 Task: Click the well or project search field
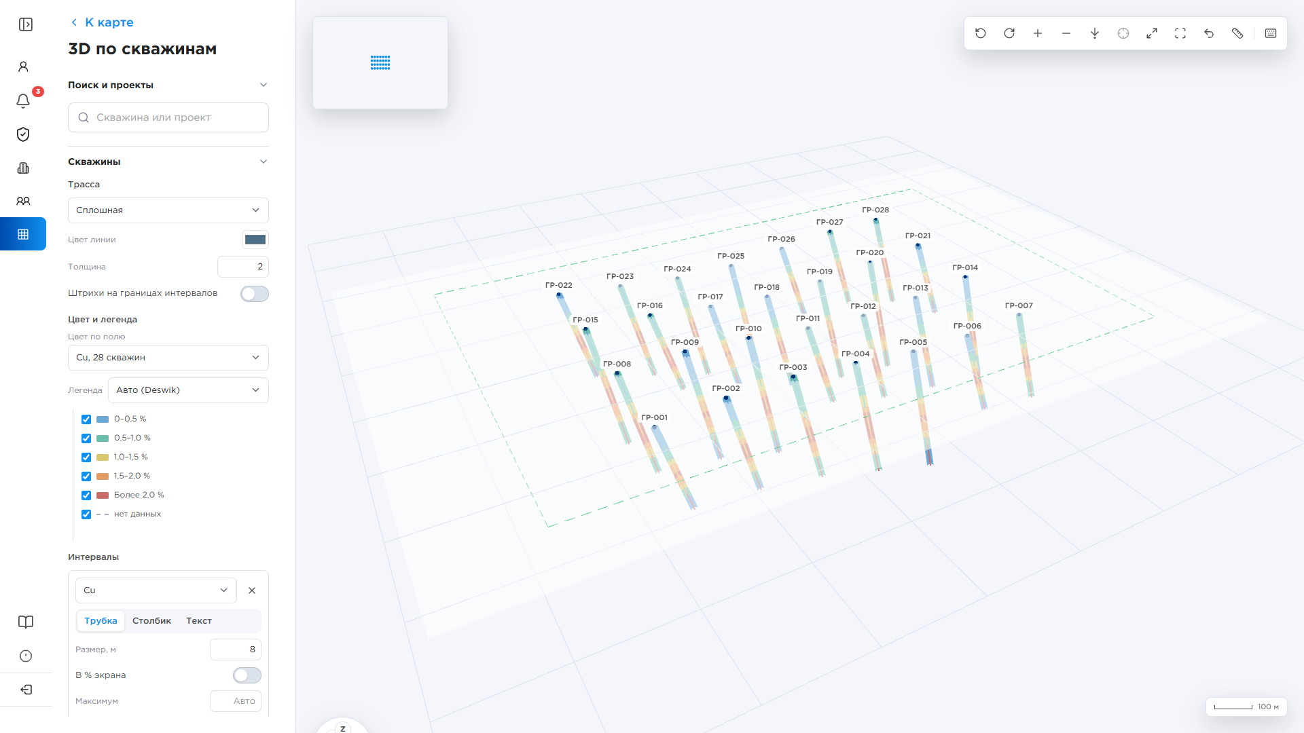coord(168,117)
